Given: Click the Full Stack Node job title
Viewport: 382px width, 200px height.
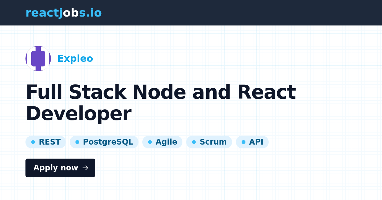Looking at the screenshot, I should tap(161, 102).
